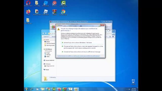
Task: Open the WinRAR desktop shortcut
Action: point(54,12)
